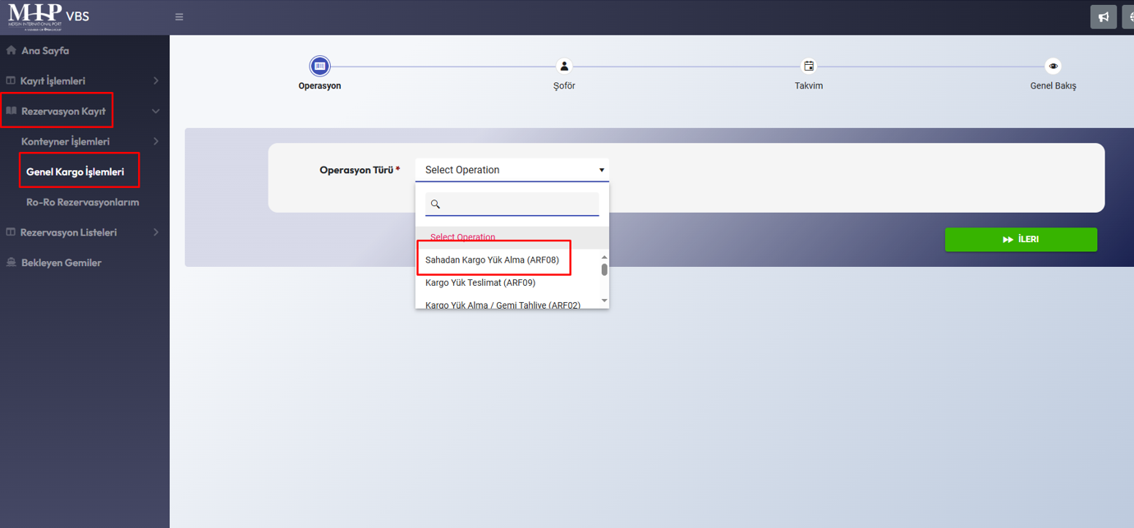The image size is (1134, 528).
Task: Click the Genel Bakış eye icon
Action: (1053, 66)
